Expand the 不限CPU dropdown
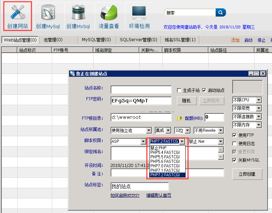This screenshot has height=213, width=272. click(259, 100)
